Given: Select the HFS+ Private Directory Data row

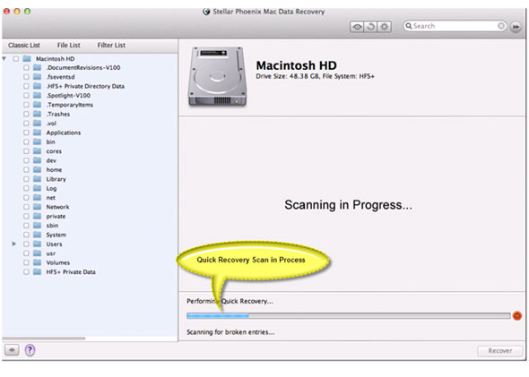Looking at the screenshot, I should point(90,86).
